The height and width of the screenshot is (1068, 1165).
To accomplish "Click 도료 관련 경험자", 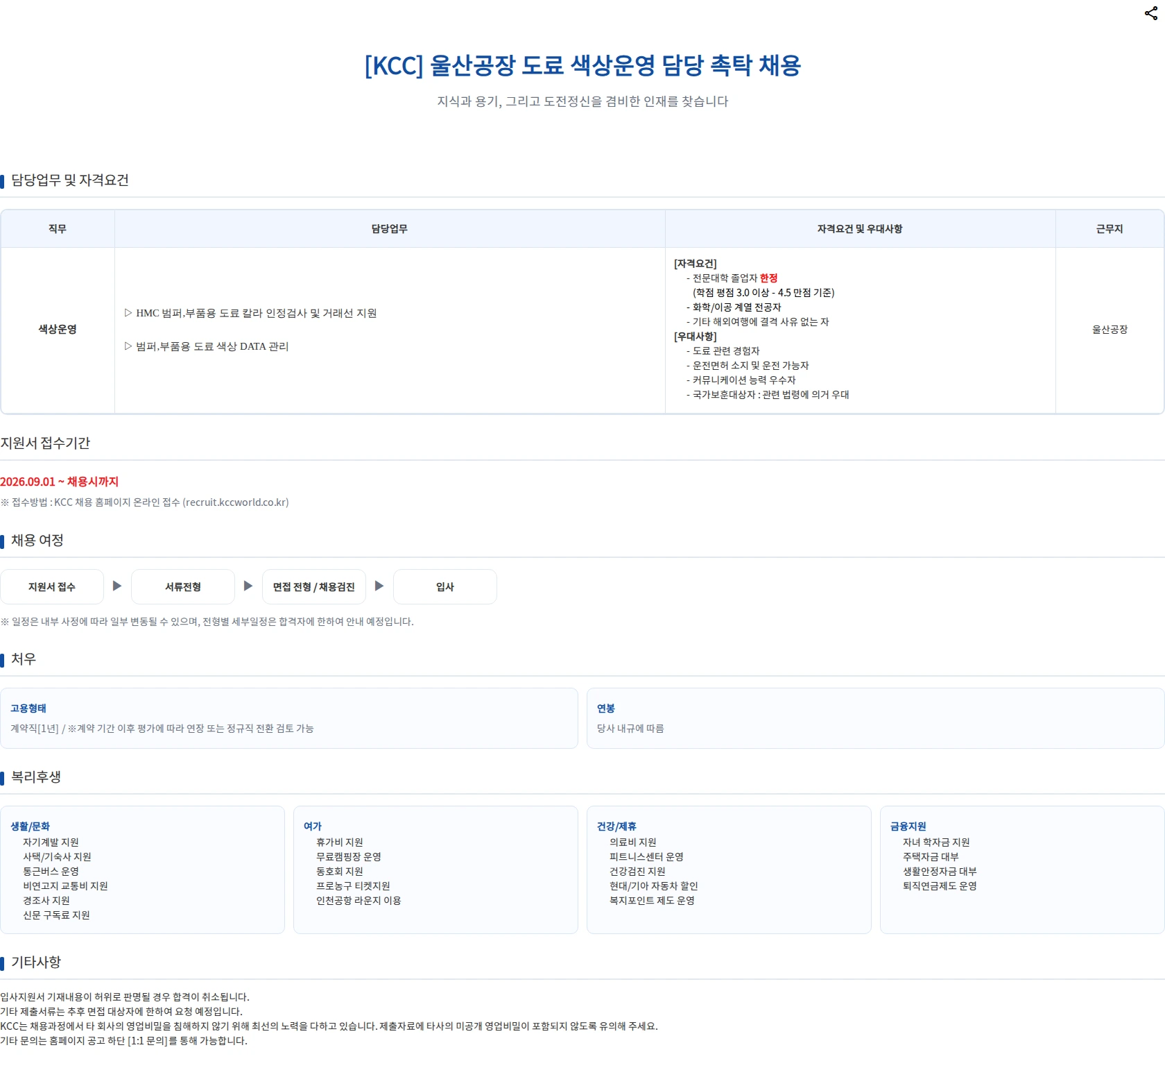I will [723, 351].
